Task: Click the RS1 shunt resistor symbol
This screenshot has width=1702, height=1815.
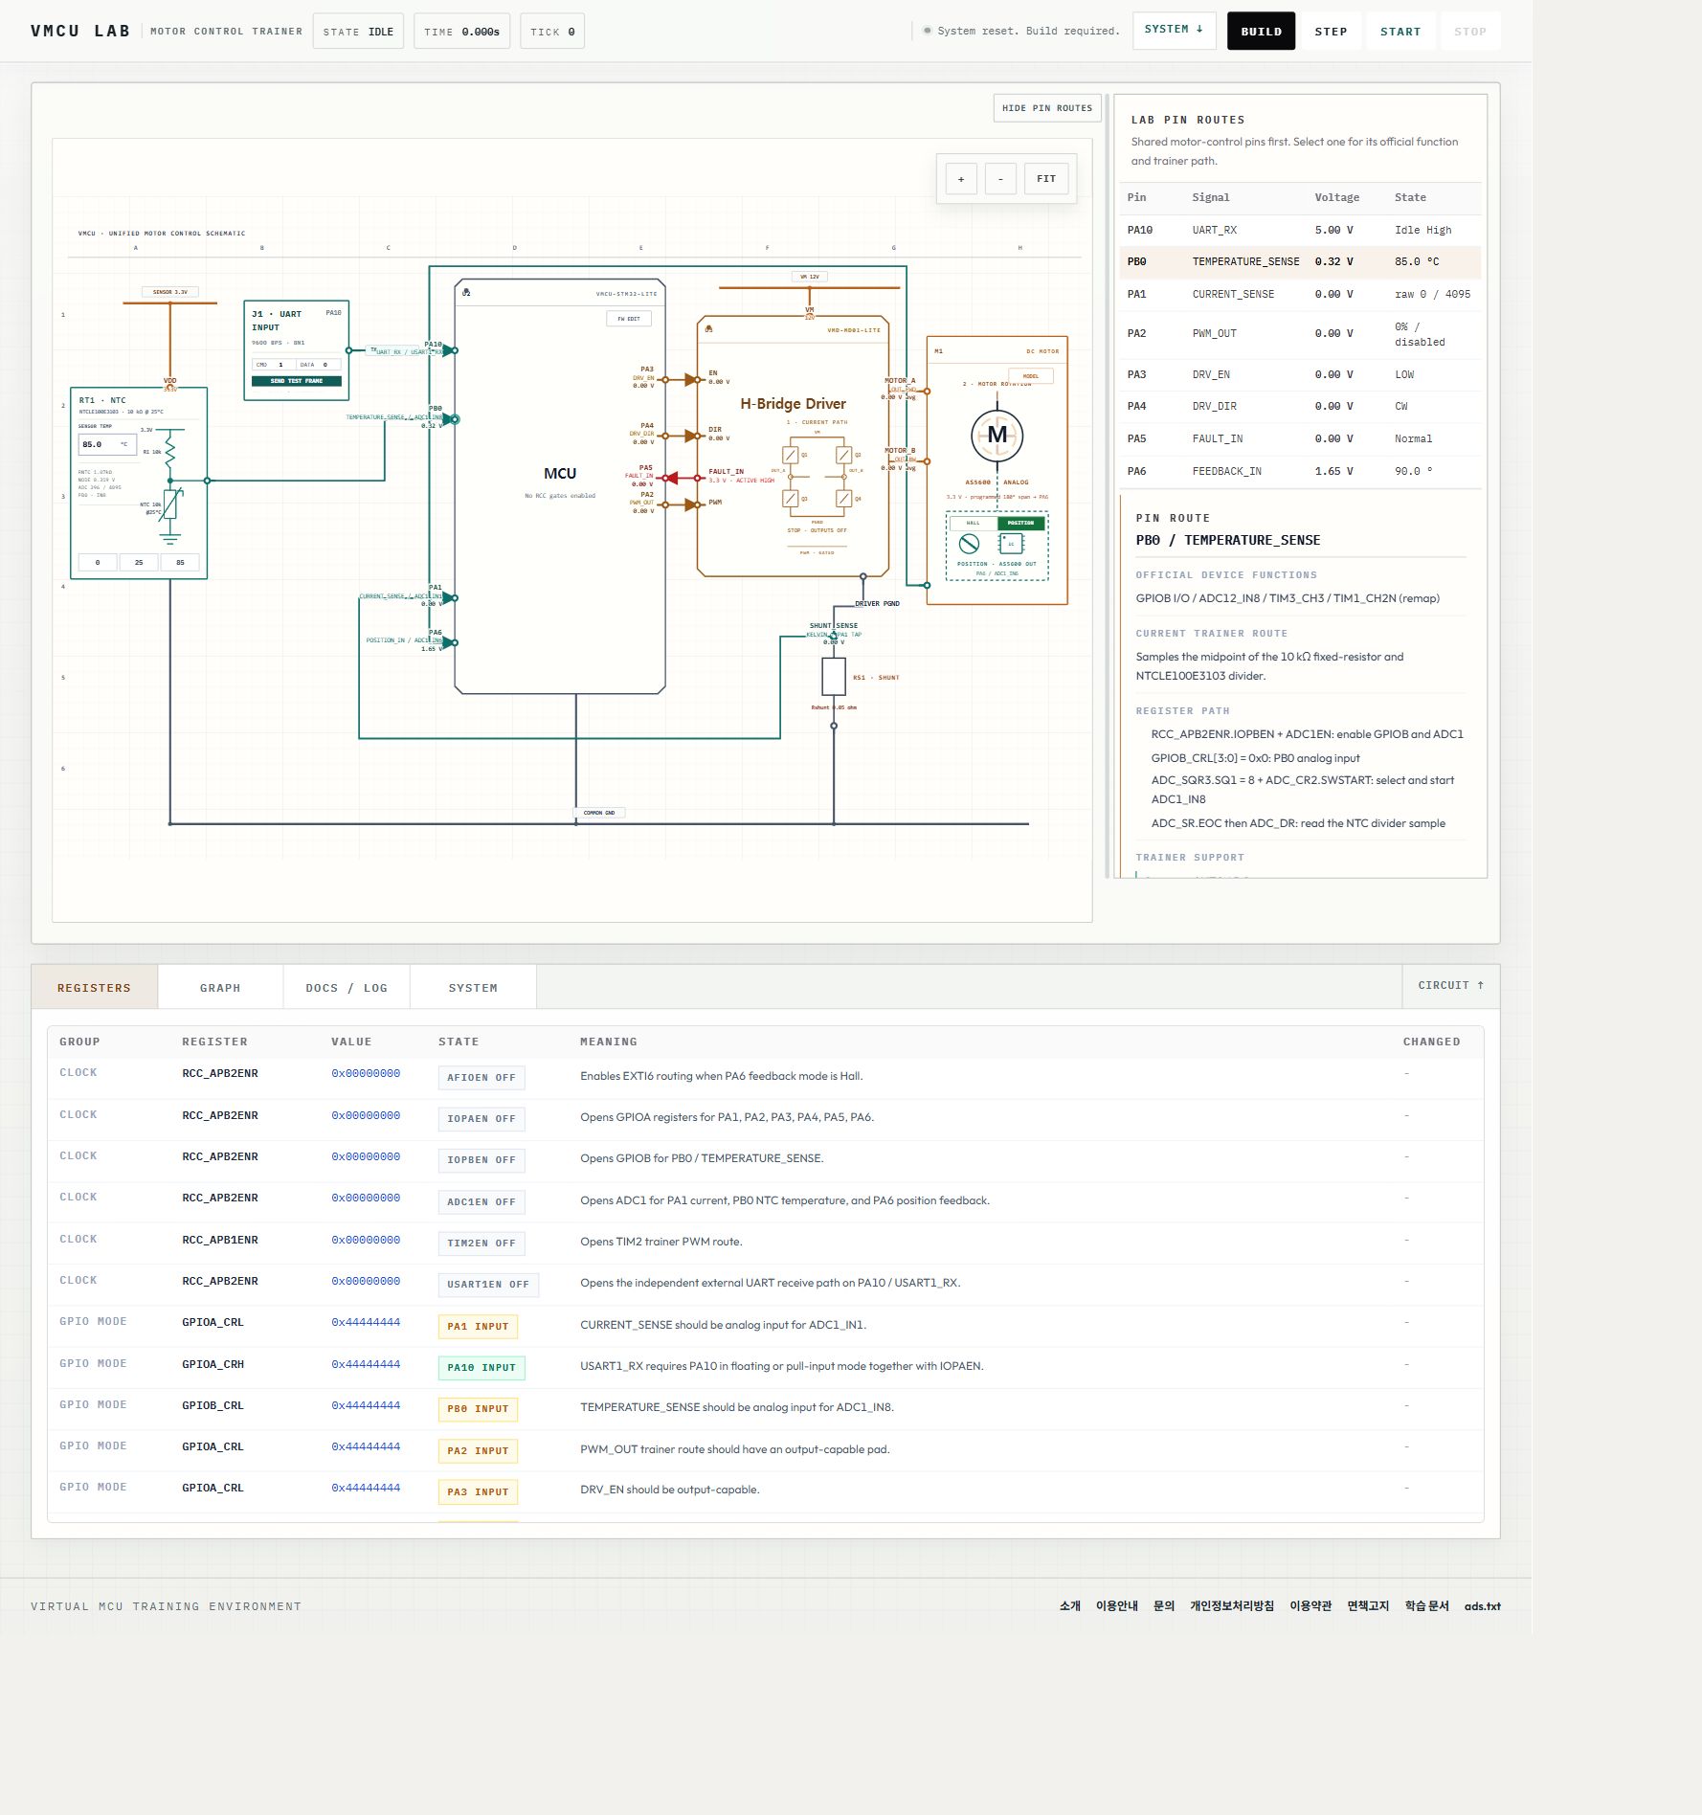Action: (x=834, y=677)
